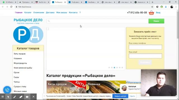Click the РЫБАЦКОЕ ДЕЛО site title
This screenshot has width=179, height=100.
(28, 20)
